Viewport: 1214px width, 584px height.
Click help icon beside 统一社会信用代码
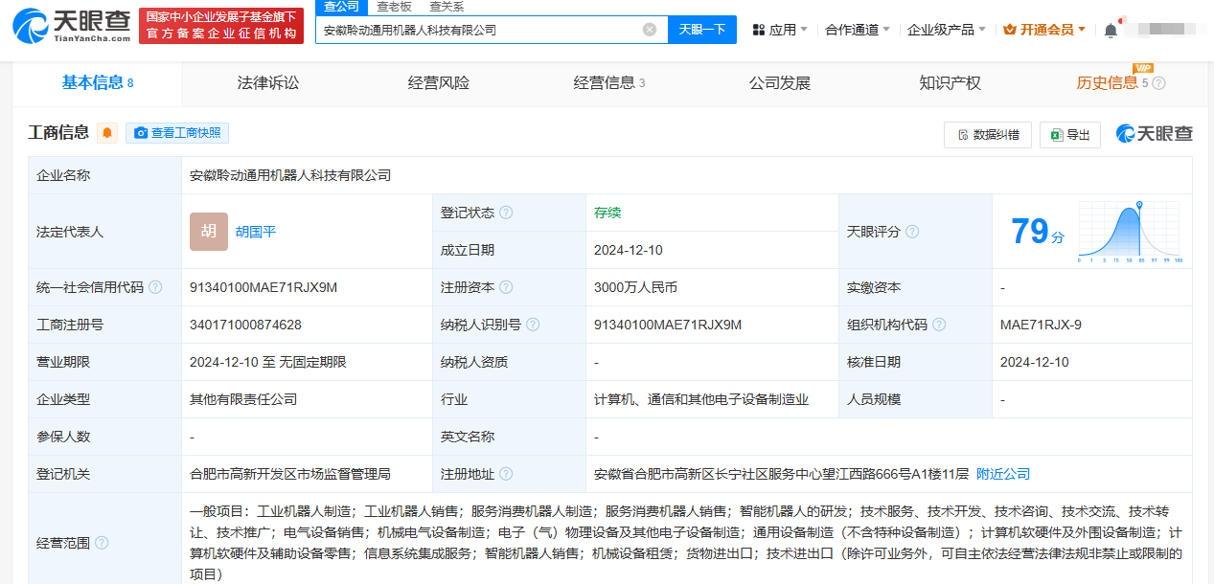tap(155, 287)
